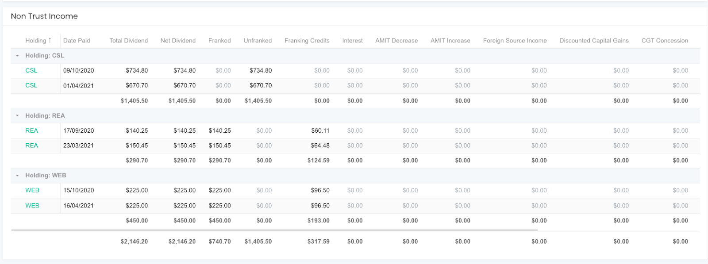Collapse the Holding: WEB group

pyautogui.click(x=17, y=176)
